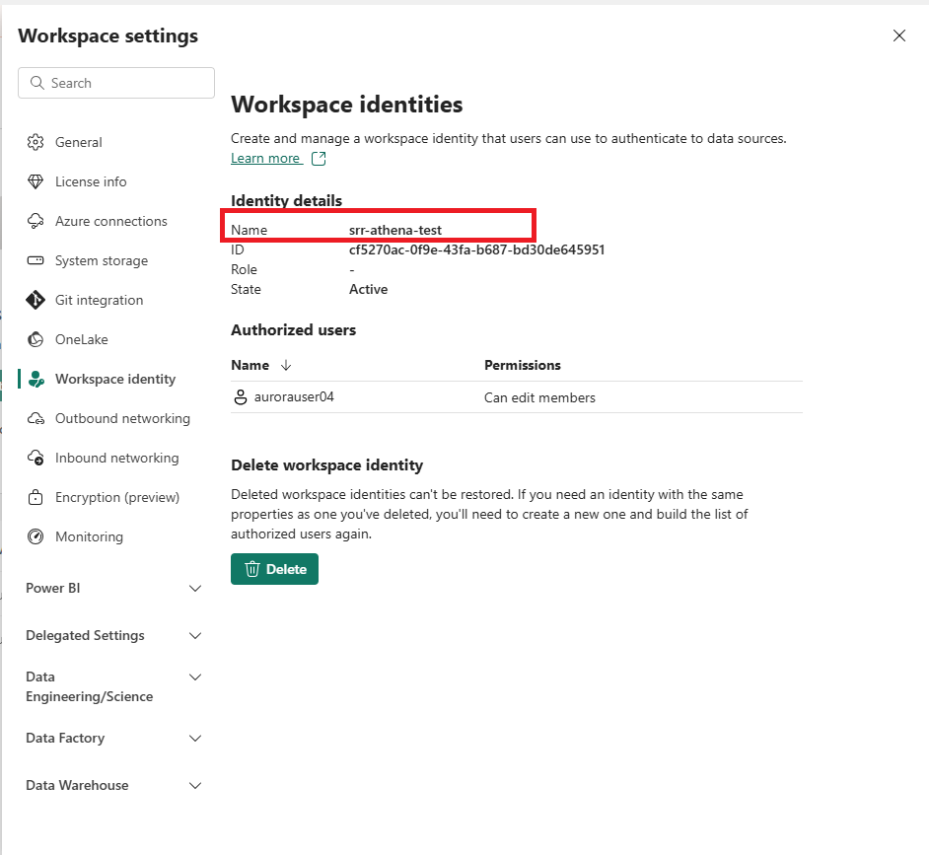Expand the Data Factory section
Screen dimensions: 929x855
195,738
